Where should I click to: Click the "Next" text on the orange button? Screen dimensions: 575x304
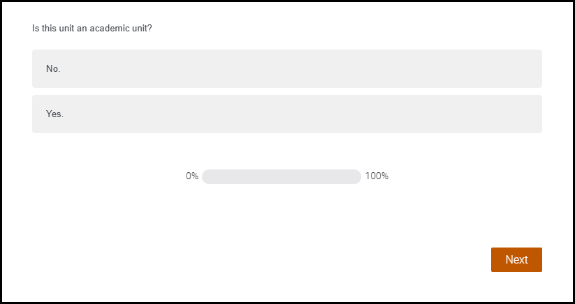pos(516,259)
